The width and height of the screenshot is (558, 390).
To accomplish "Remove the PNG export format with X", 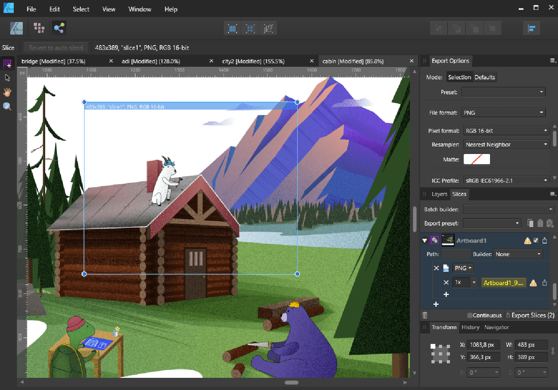I will 436,268.
